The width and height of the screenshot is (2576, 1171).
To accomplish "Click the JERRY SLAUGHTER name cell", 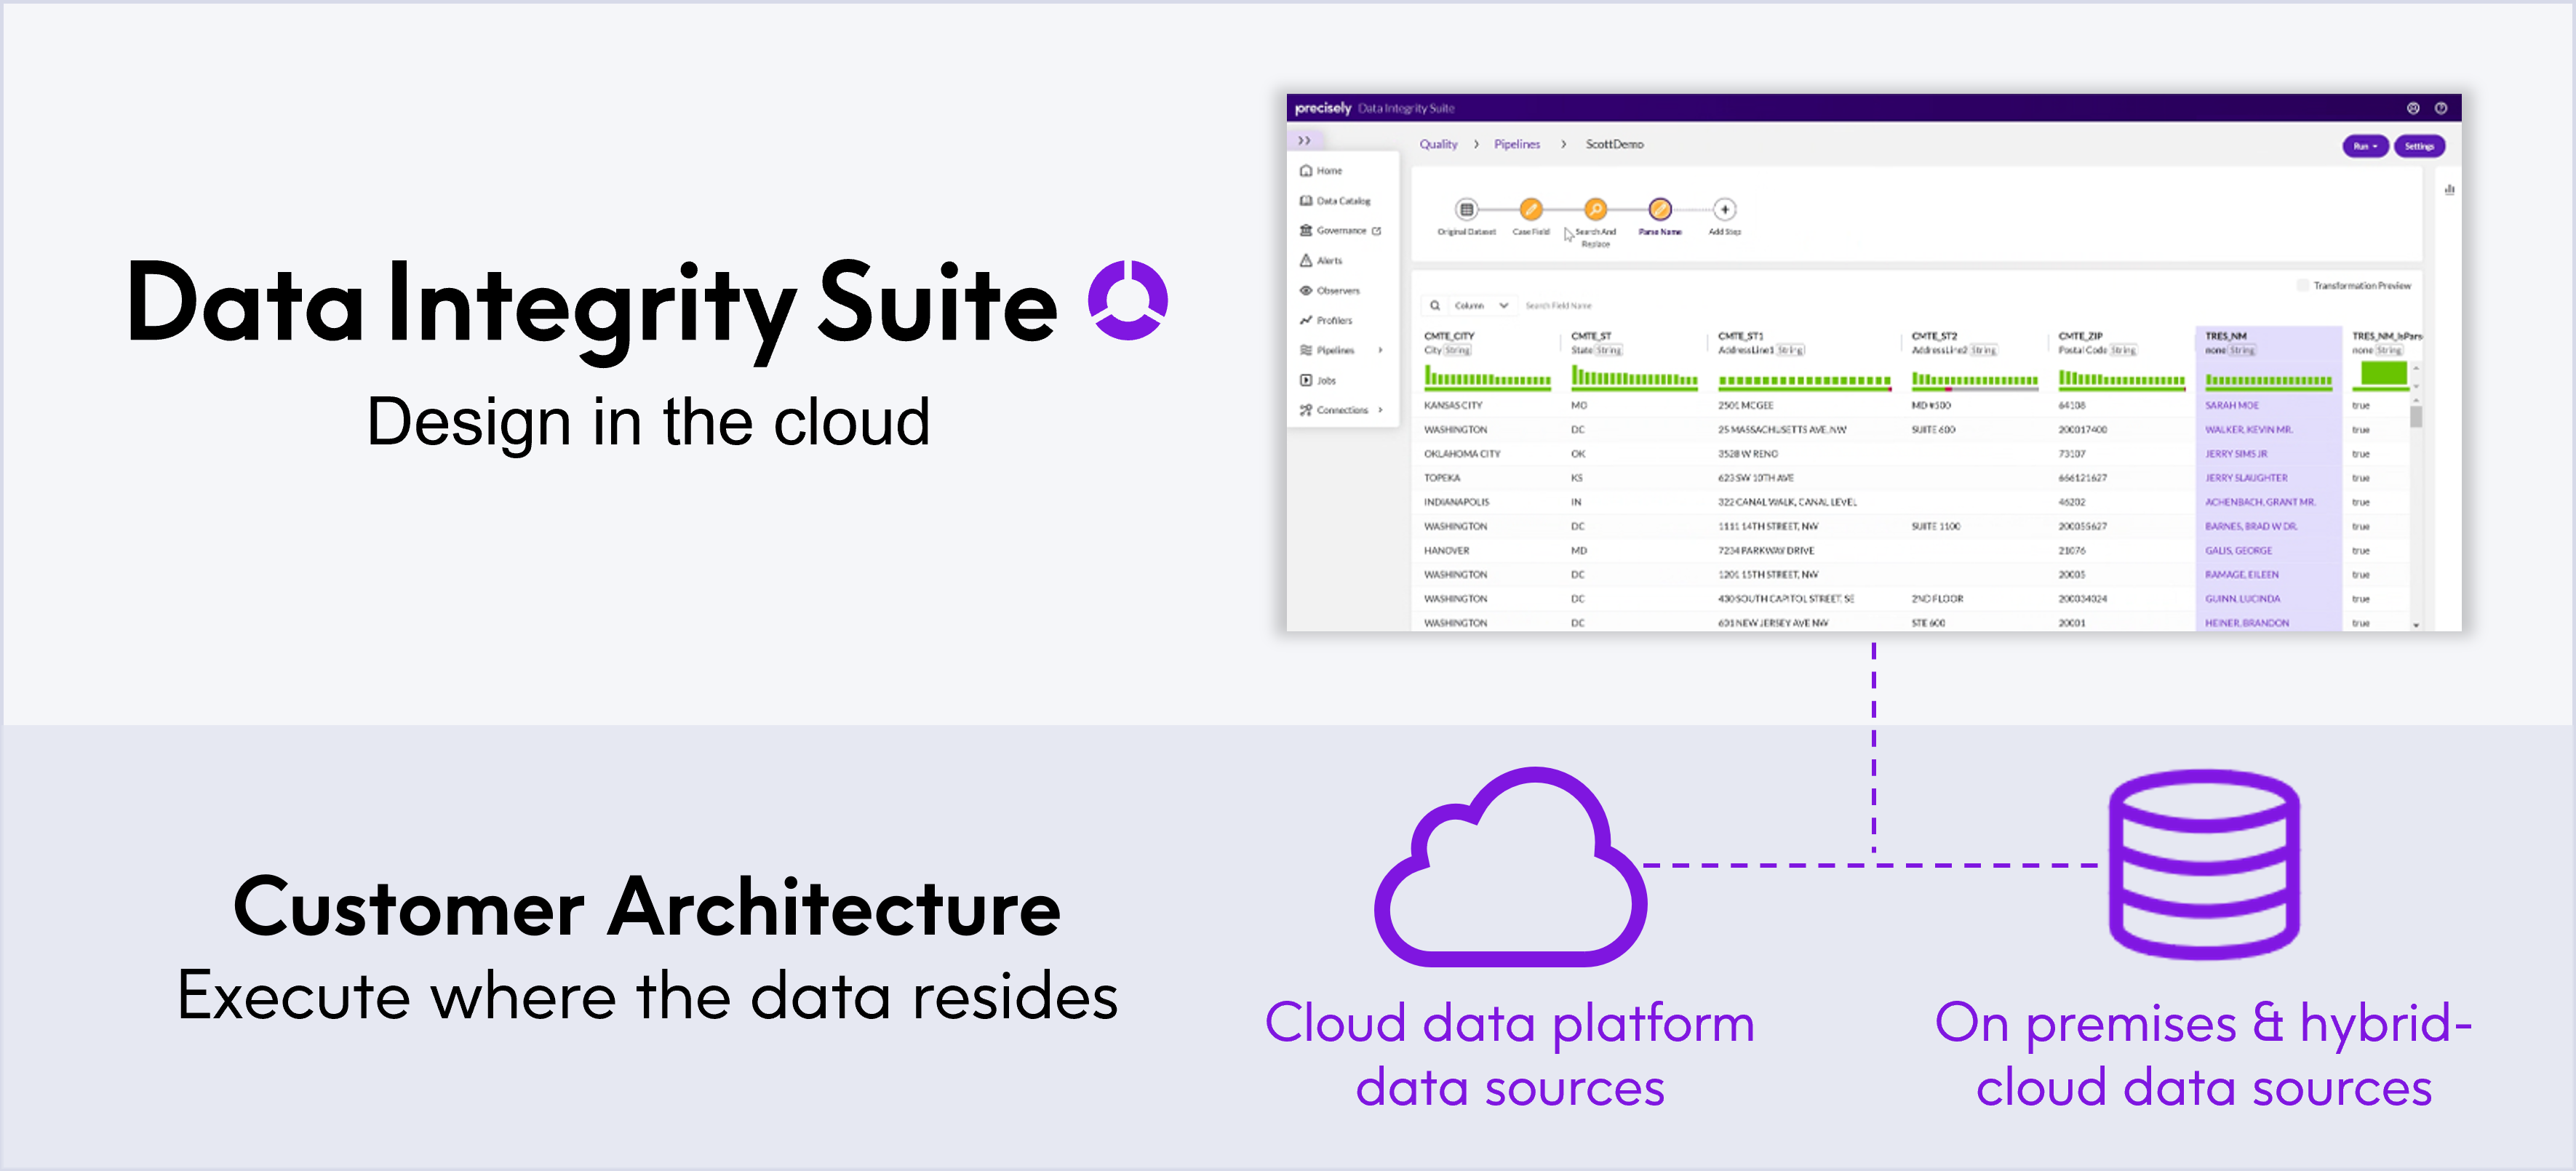I will 2246,478.
